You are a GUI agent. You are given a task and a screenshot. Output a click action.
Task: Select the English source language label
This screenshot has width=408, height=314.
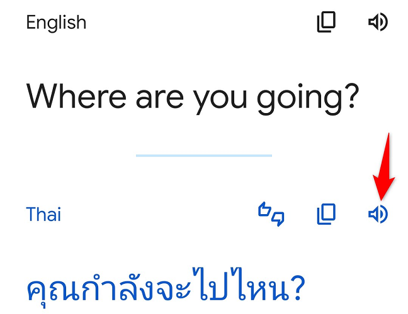[x=56, y=23]
